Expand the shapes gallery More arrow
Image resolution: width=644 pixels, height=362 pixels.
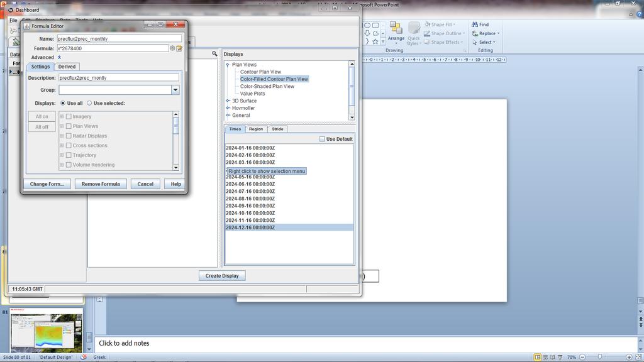click(x=383, y=41)
